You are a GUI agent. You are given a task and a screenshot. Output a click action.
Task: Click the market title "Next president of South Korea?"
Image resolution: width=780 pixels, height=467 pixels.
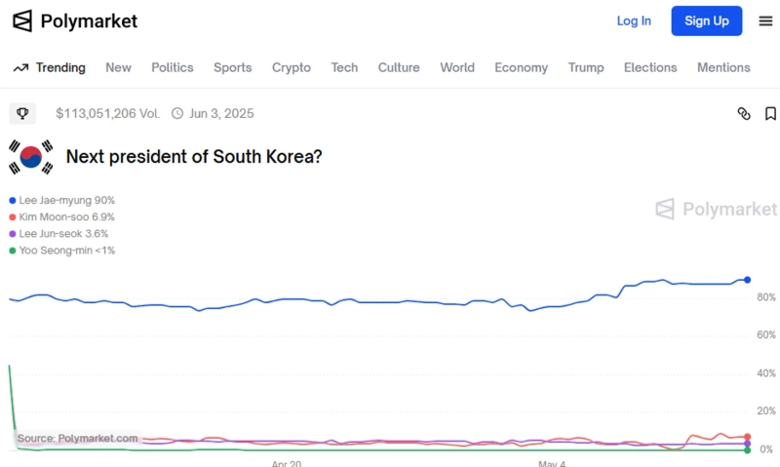tap(193, 156)
